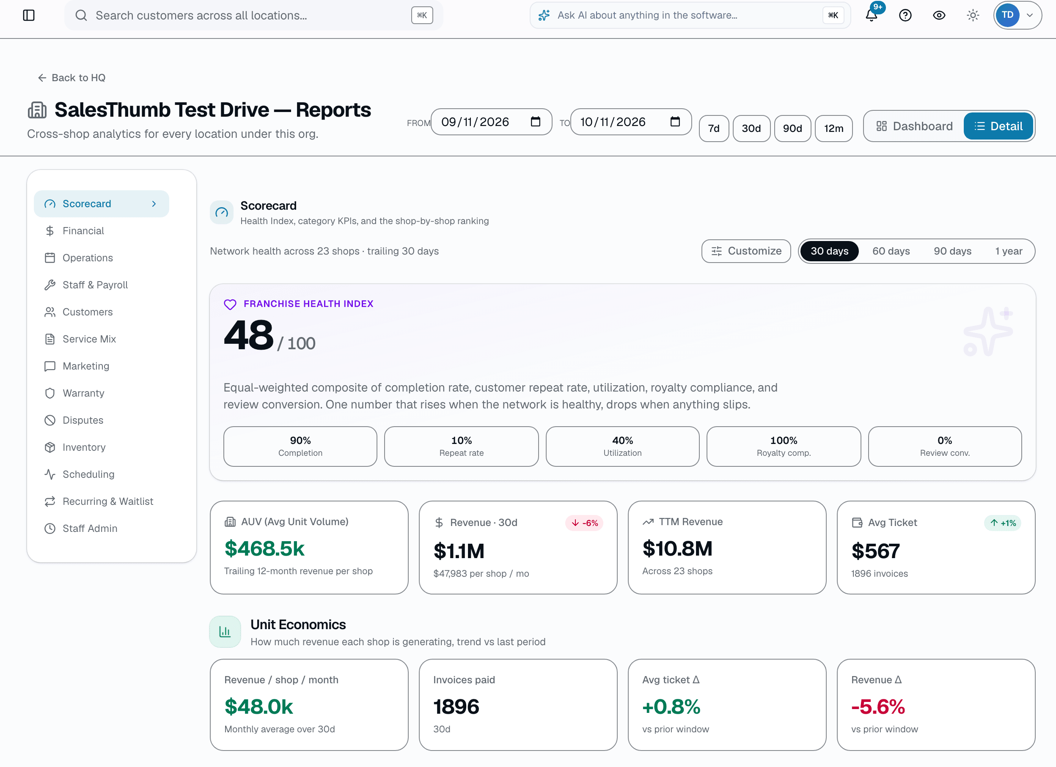This screenshot has width=1056, height=767.
Task: Expand the Scorecard chevron in sidebar
Action: 154,204
